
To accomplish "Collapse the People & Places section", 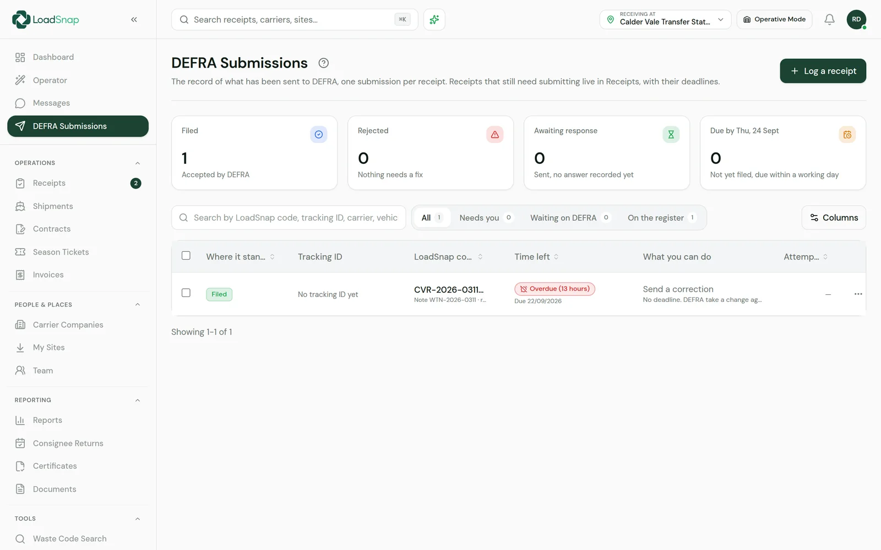I will click(138, 305).
